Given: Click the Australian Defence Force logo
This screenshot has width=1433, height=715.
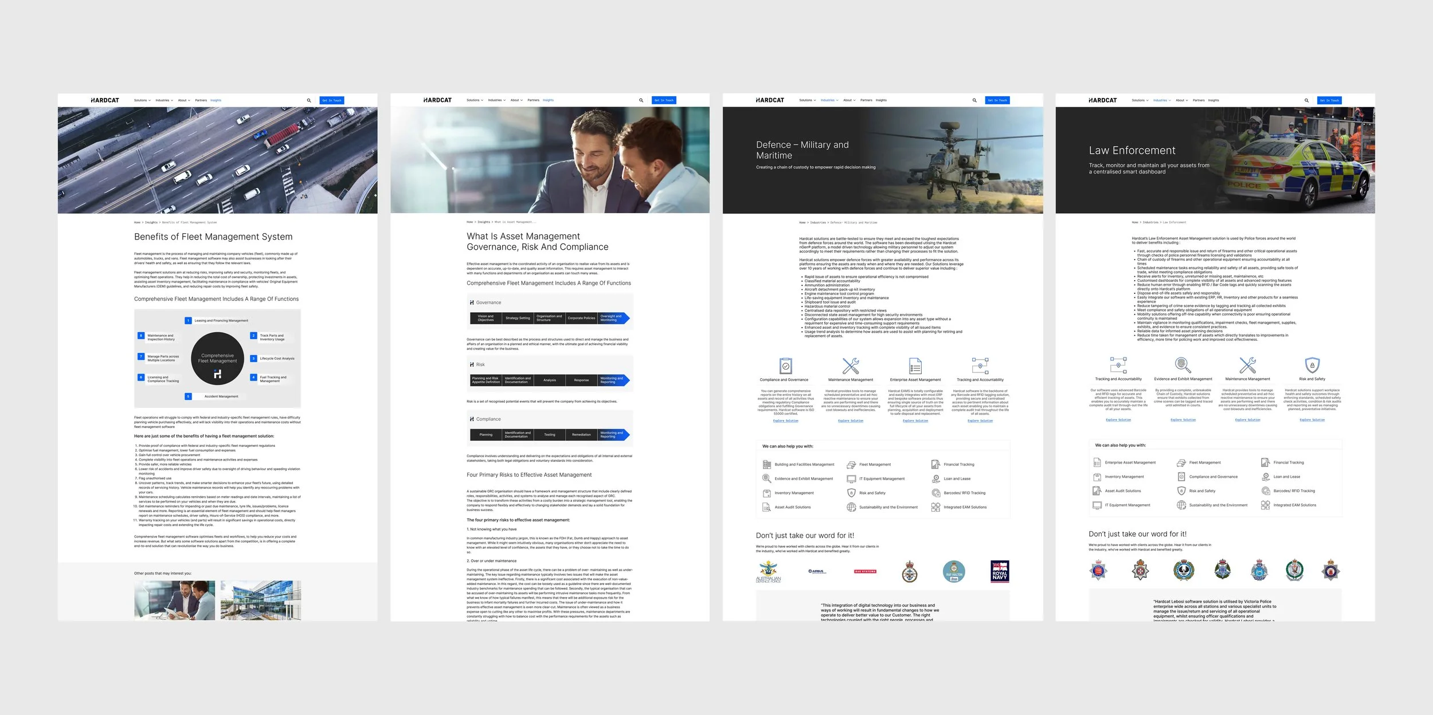Looking at the screenshot, I should point(768,571).
